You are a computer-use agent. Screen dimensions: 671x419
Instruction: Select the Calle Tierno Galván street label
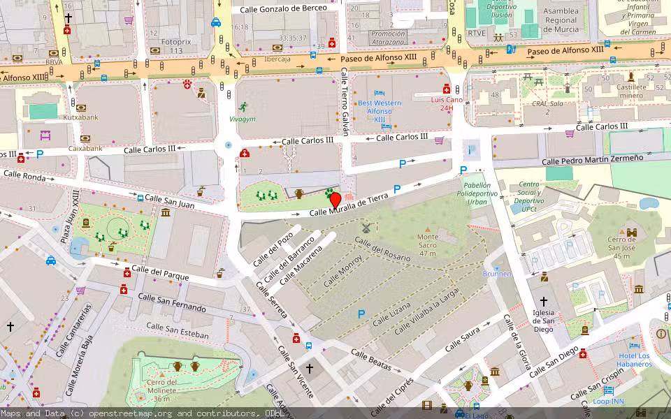(x=345, y=102)
